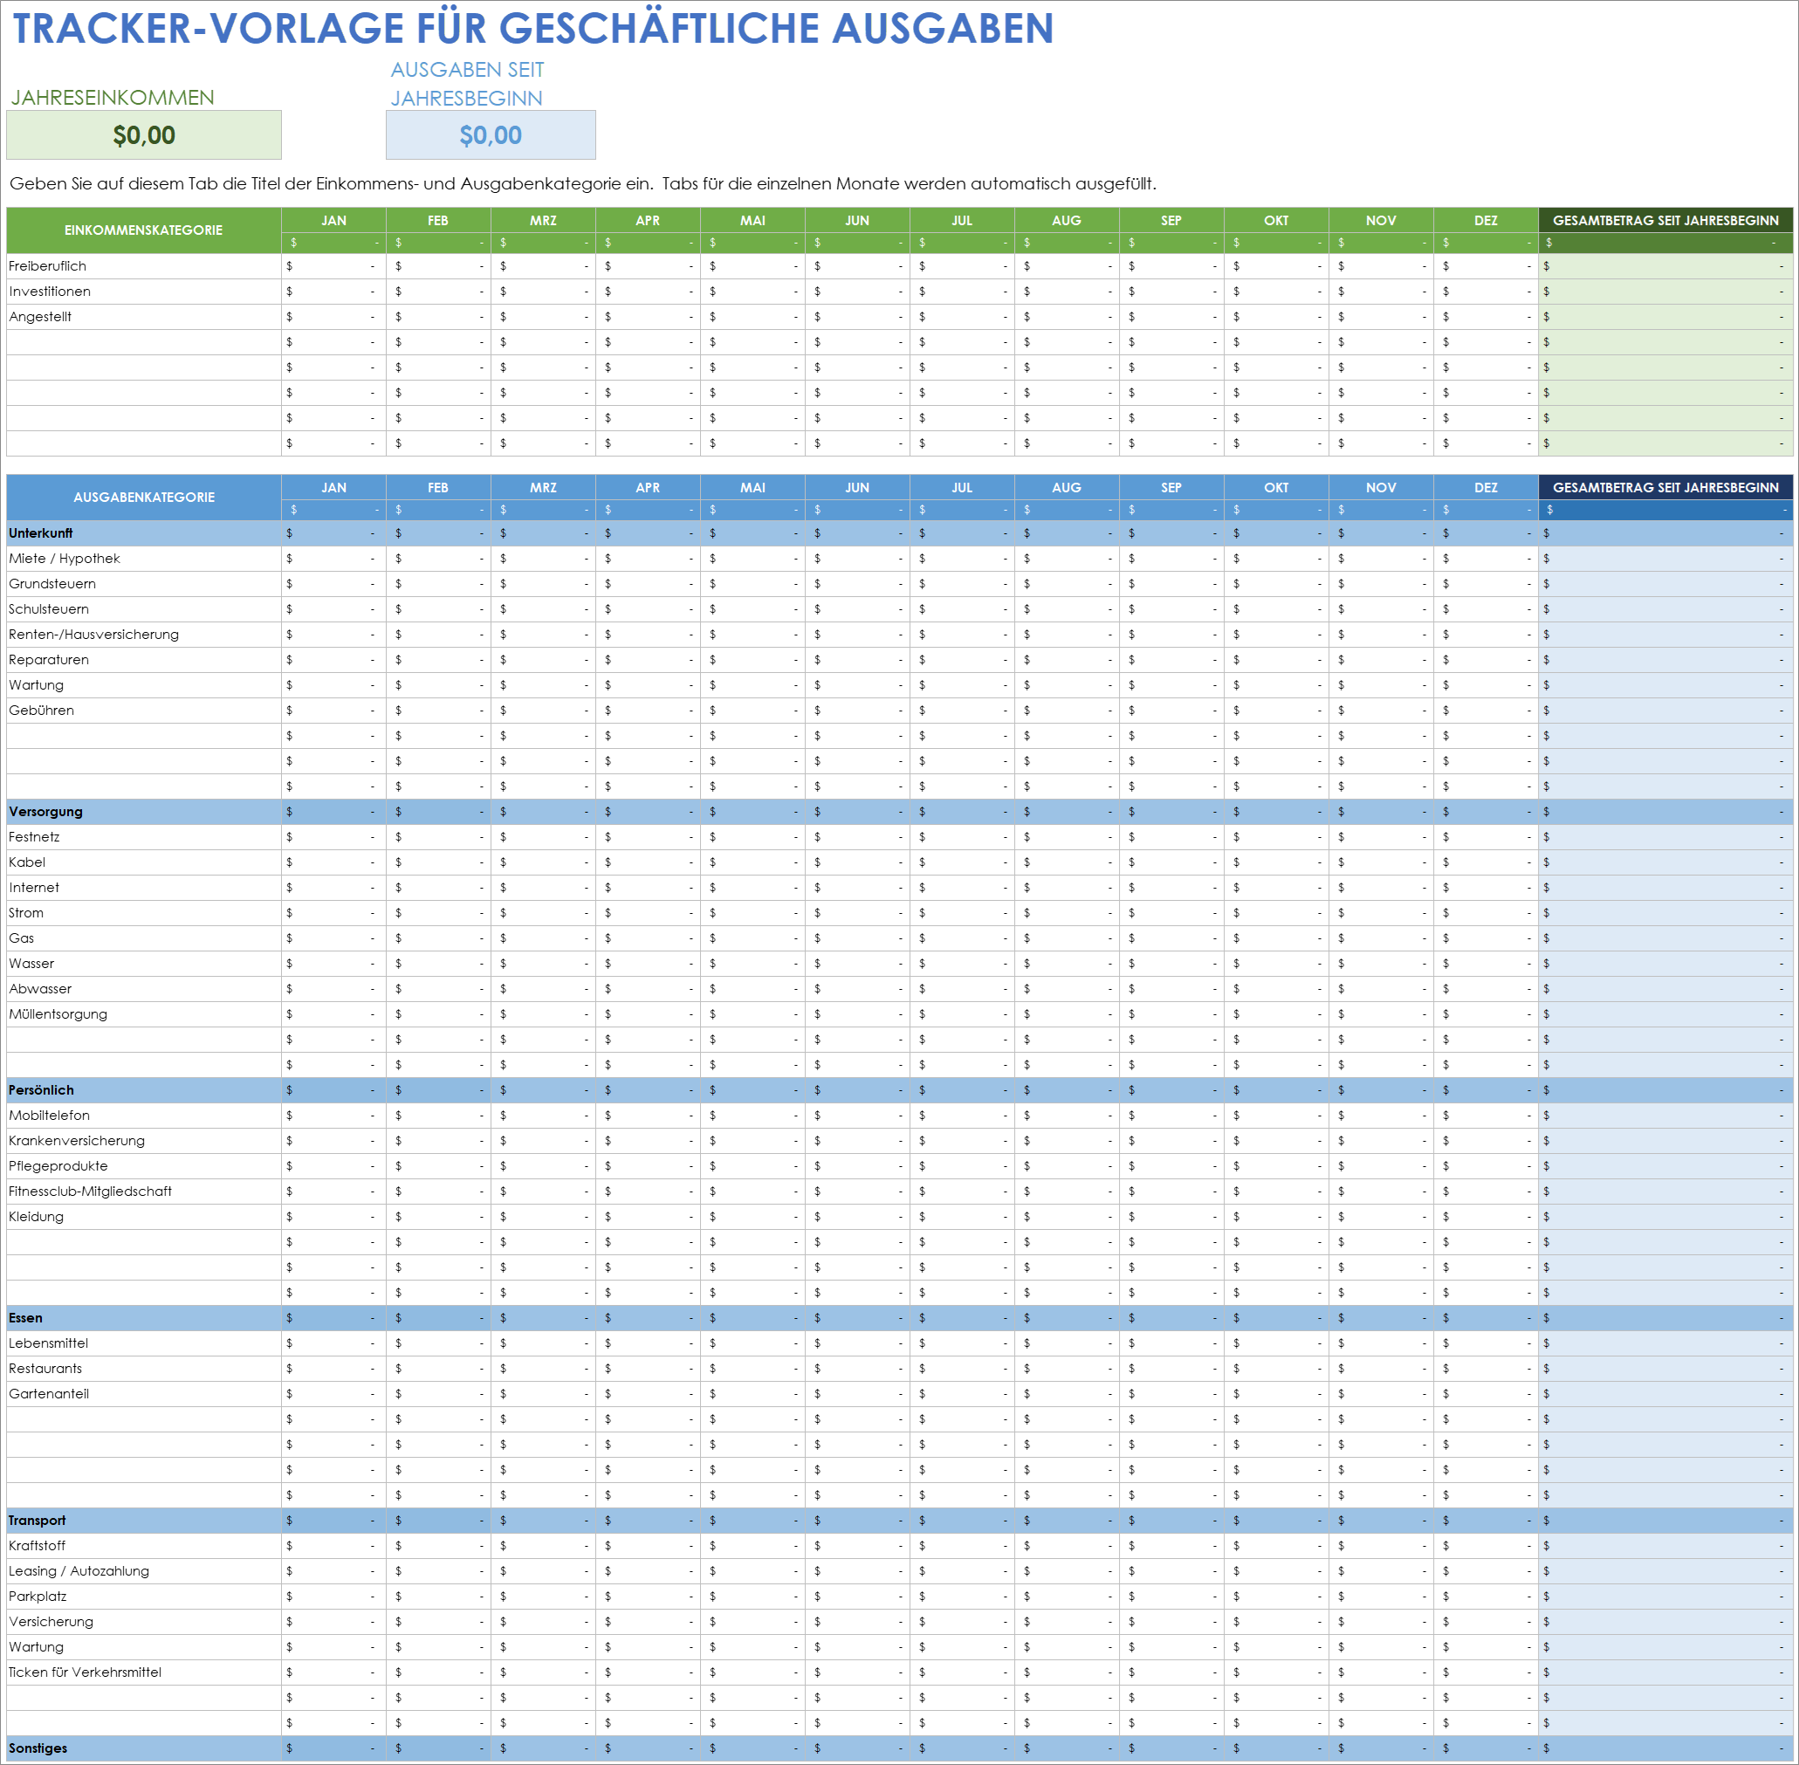
Task: Click the instruction text about Einkommens- und Ausgabenkategorie
Action: (583, 183)
